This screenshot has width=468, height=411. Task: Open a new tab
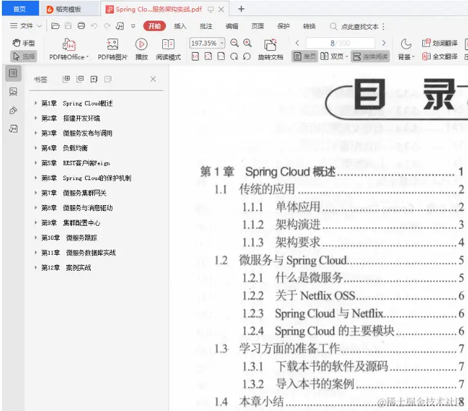tap(241, 9)
